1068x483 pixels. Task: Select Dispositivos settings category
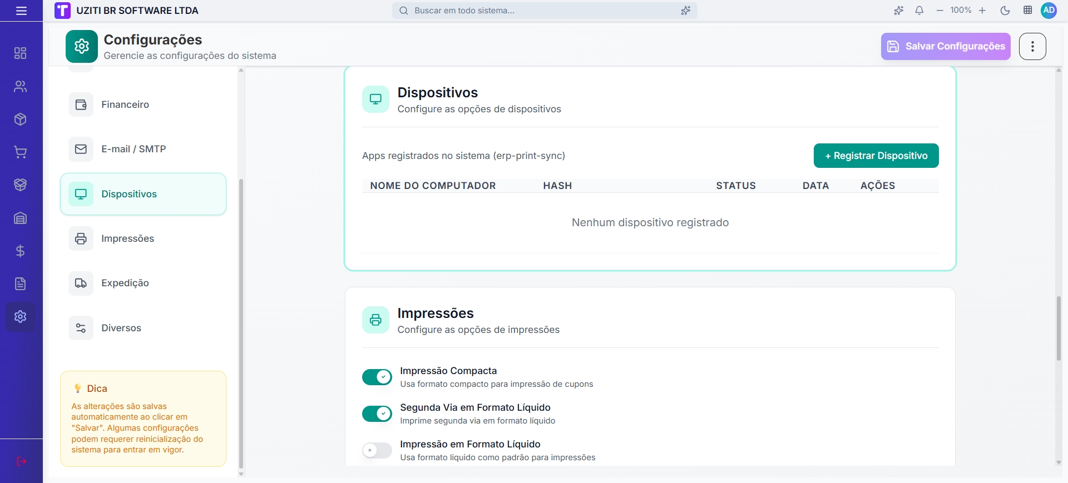tap(144, 194)
